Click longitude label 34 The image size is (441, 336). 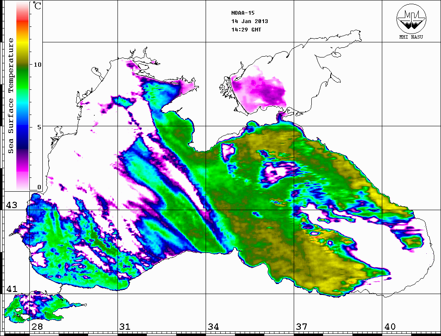(x=214, y=327)
